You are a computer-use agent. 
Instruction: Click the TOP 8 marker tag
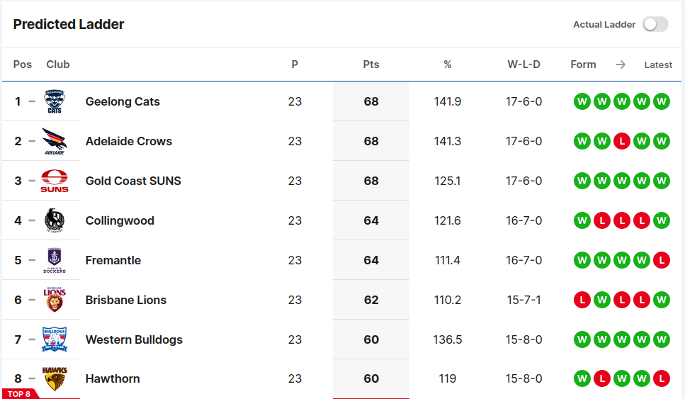tap(19, 394)
